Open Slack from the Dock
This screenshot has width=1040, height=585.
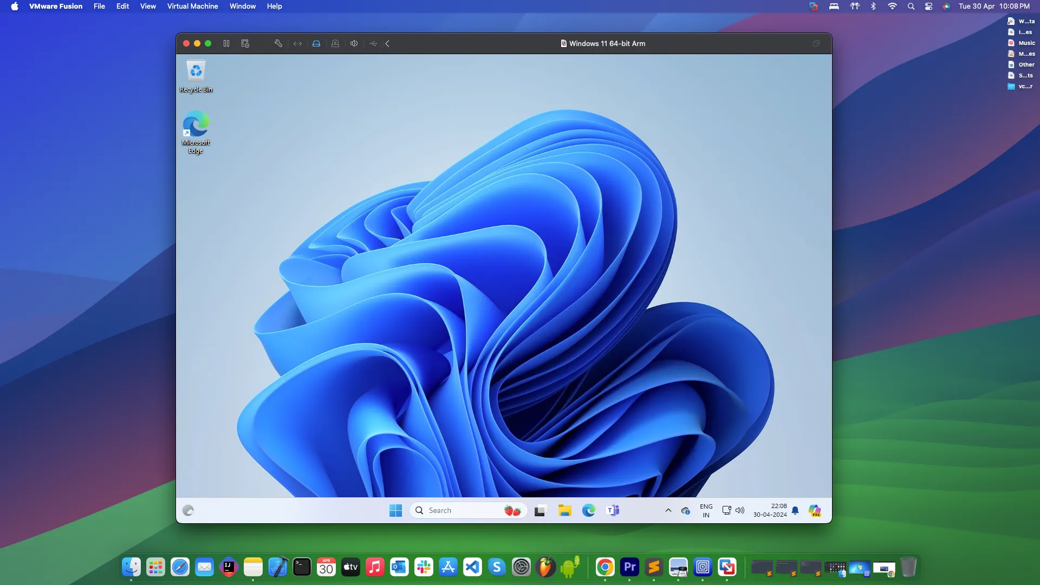[x=424, y=567]
